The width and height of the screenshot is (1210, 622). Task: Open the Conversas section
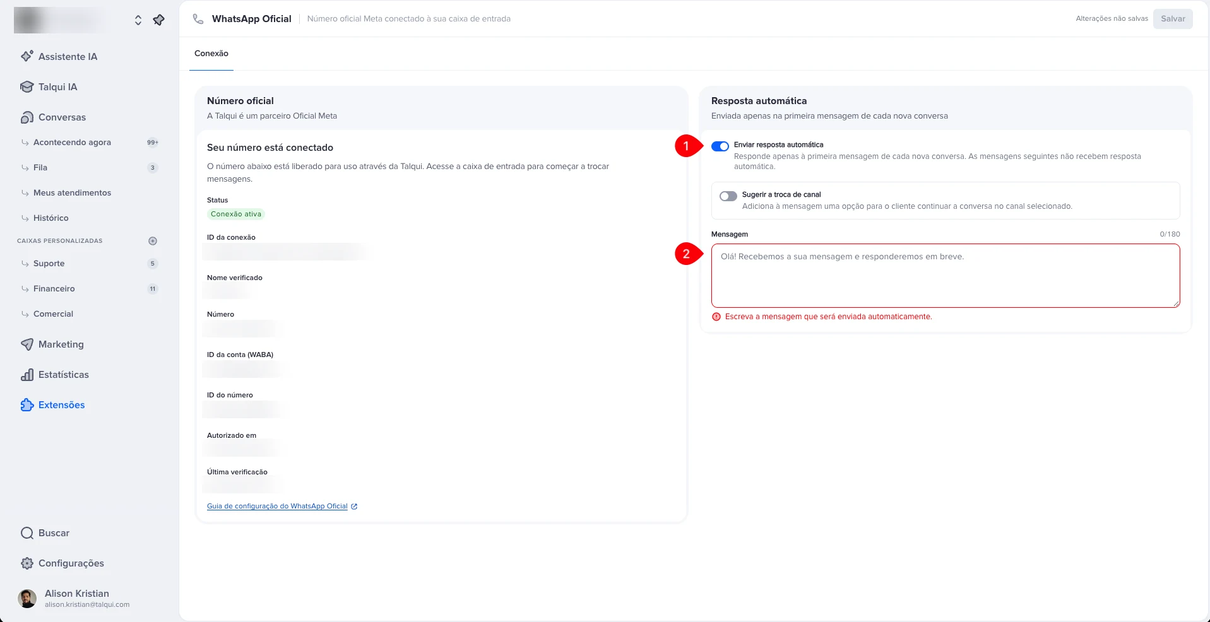pos(62,117)
